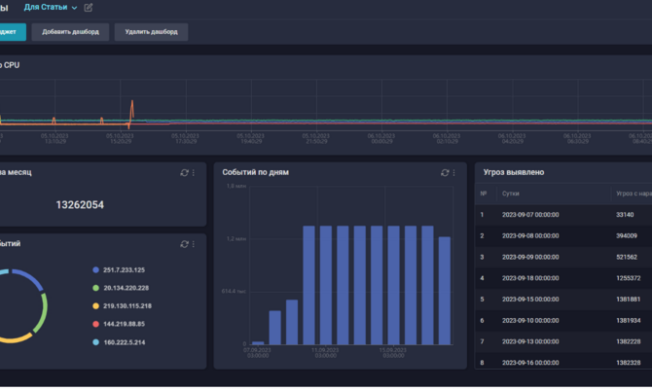Select the 2023-09-18 row in threats table
Viewport: 652px width, 389px height.
point(563,278)
